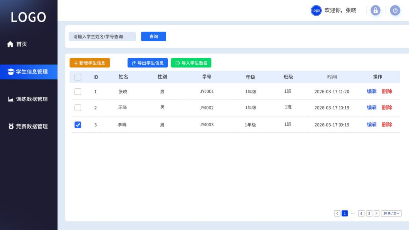Open 学生信息管理 menu item

click(29, 72)
